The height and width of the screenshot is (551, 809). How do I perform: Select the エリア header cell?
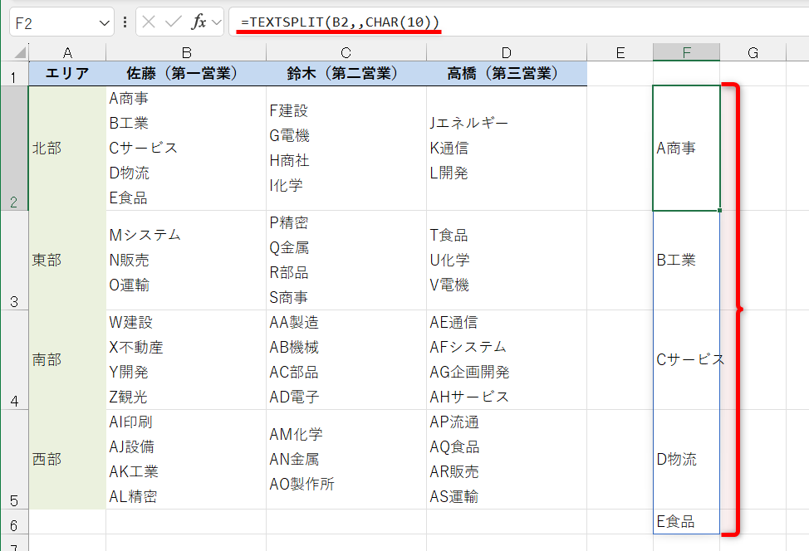tap(67, 73)
